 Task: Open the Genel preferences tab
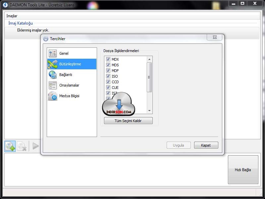(x=72, y=53)
